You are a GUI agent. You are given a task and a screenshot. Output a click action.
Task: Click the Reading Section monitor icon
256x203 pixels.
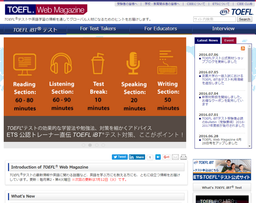[25, 64]
